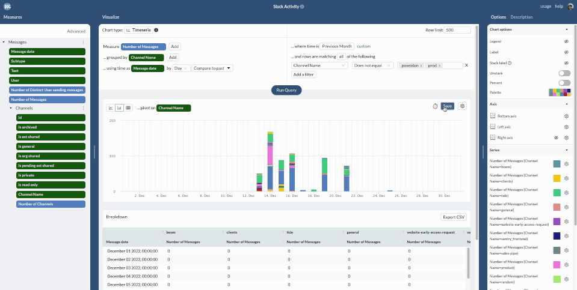This screenshot has height=290, width=577.
Task: Open settings for Channel Name=tide series
Action: pyautogui.click(x=567, y=193)
